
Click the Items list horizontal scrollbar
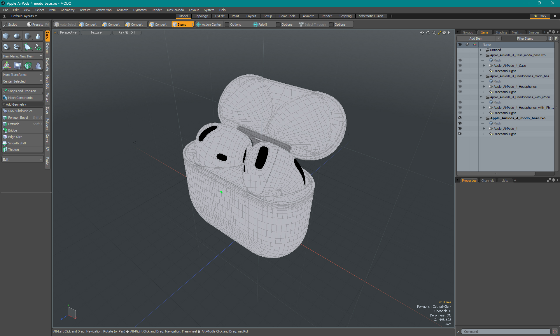(496, 174)
